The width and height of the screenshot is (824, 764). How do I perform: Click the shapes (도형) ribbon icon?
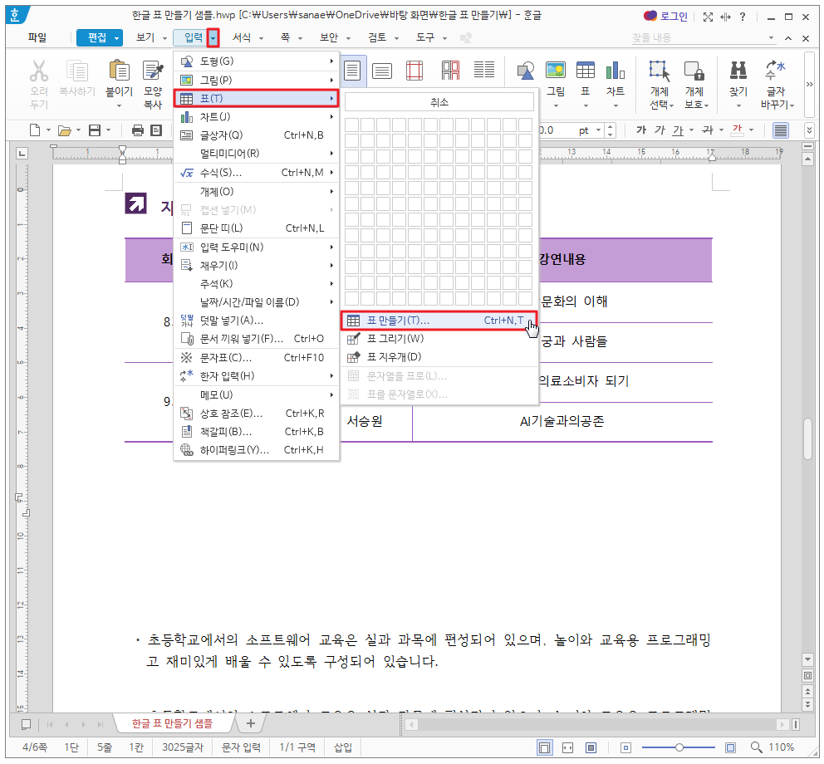tap(526, 71)
